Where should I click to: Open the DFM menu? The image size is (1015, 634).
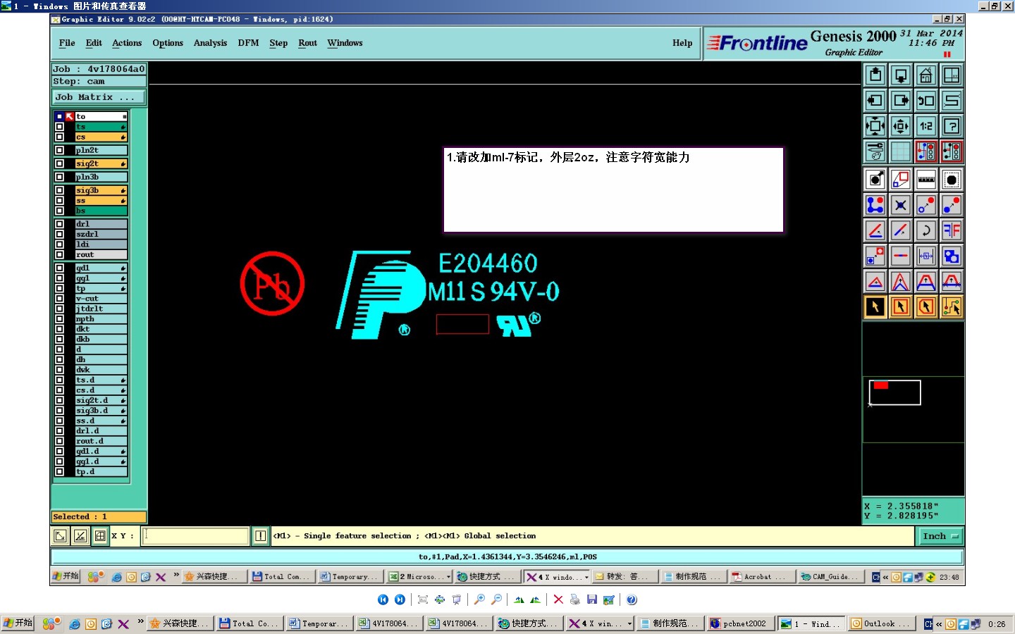[248, 43]
